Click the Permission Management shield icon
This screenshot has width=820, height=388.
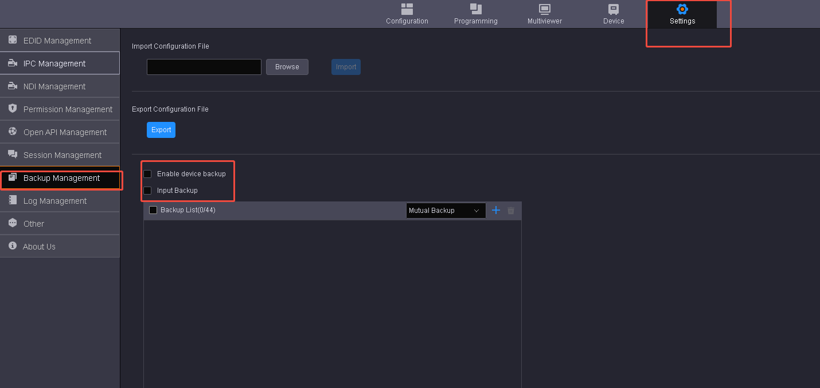coord(13,109)
